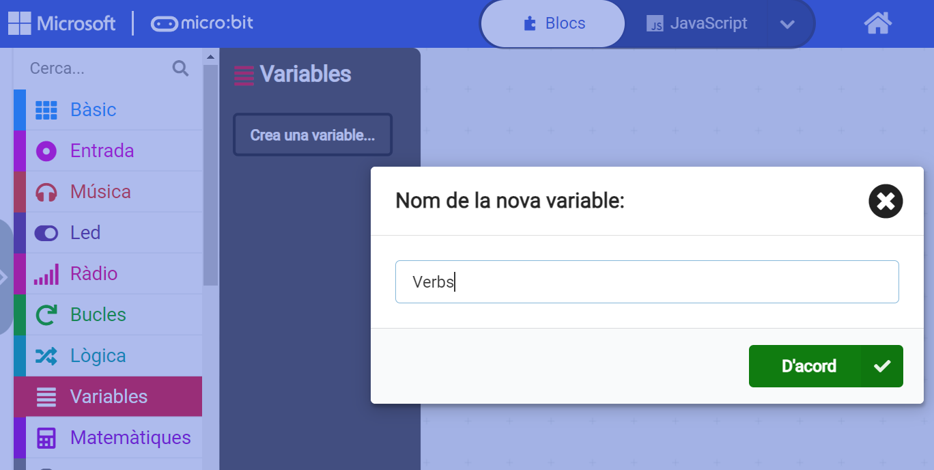Image resolution: width=934 pixels, height=470 pixels.
Task: Select the Lògica shuffle category
Action: click(x=98, y=356)
